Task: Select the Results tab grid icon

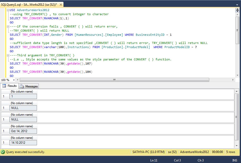Action: 4,86
